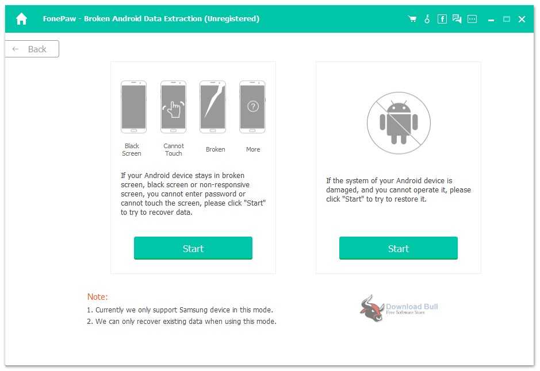Choose the Broken screen phone image
The image size is (540, 371).
pyautogui.click(x=213, y=107)
